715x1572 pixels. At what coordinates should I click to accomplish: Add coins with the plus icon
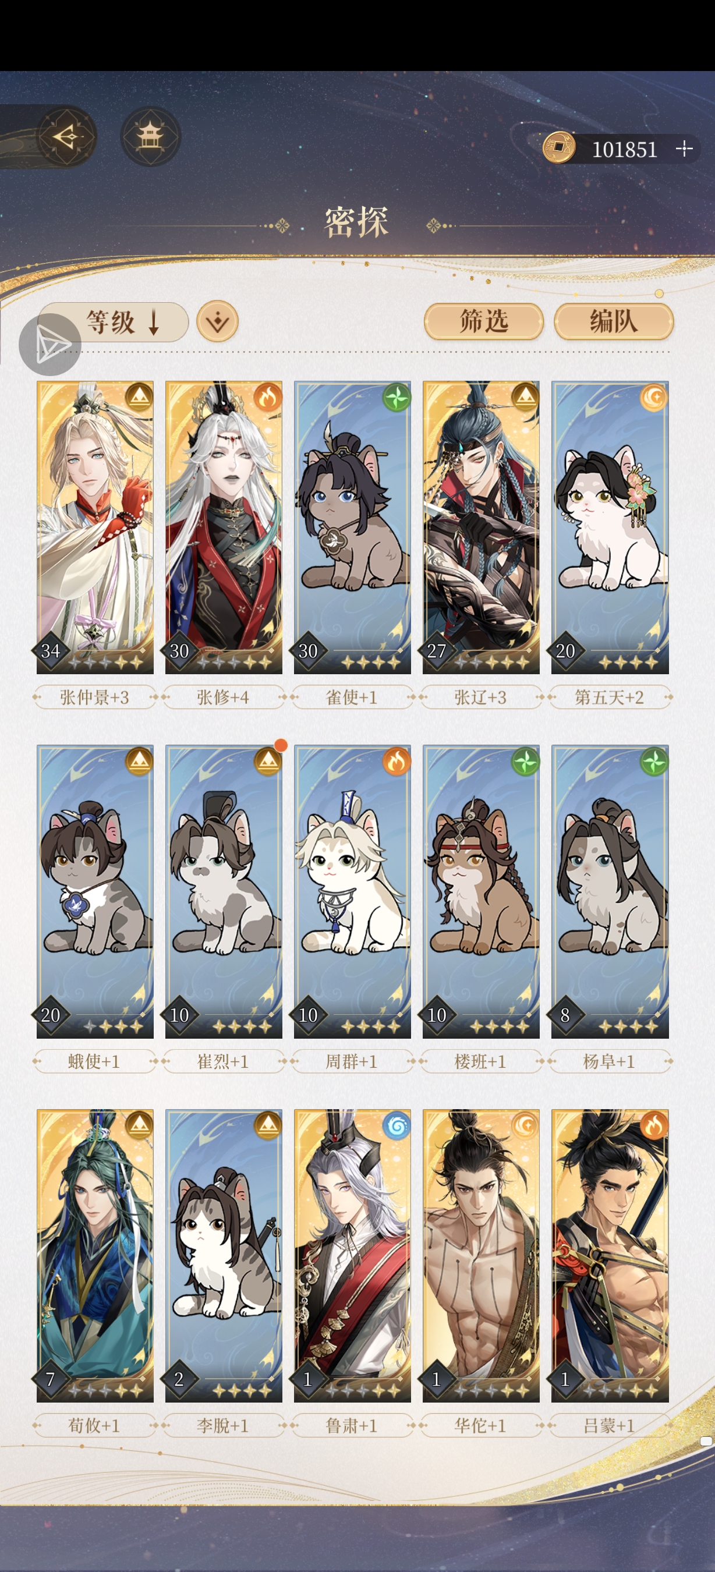pyautogui.click(x=684, y=149)
